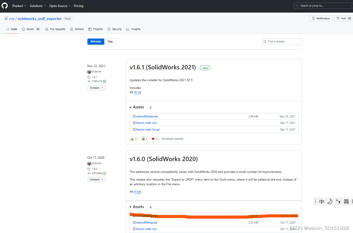This screenshot has height=233, width=353.
Task: Select the Releases button
Action: [x=96, y=42]
